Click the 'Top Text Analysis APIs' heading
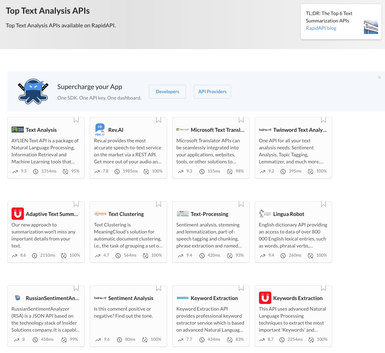This screenshot has height=353, width=385. pos(48,11)
